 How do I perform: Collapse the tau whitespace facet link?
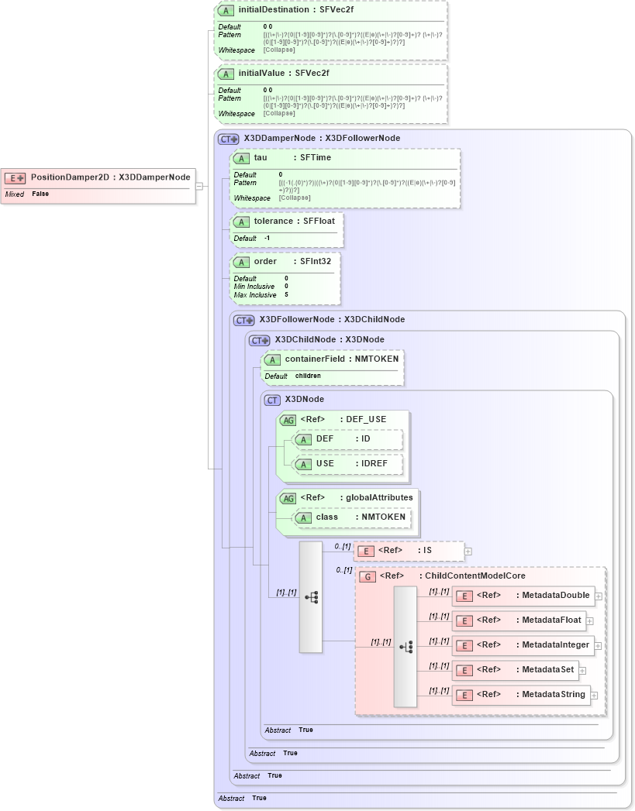click(x=295, y=198)
